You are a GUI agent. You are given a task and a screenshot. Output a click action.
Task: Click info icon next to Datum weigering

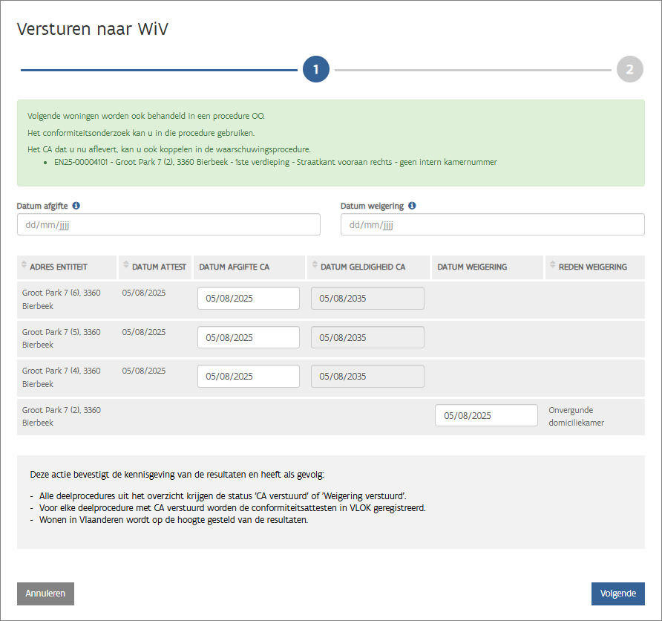point(412,206)
